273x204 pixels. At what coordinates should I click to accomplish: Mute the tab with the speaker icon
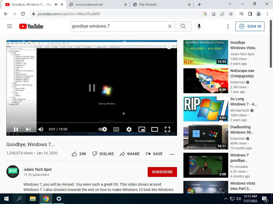(x=56, y=5)
